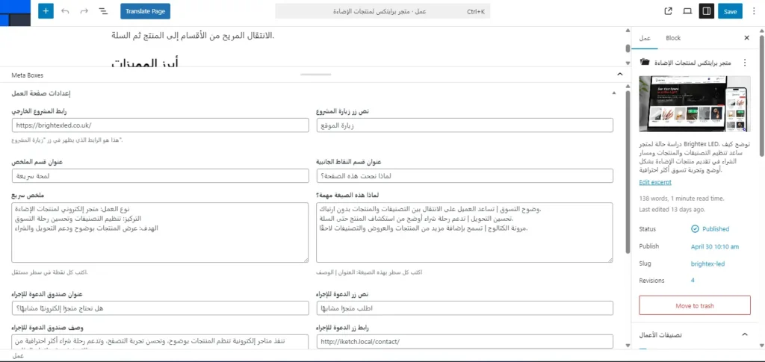Edit the side points section title field
765x362 pixels.
(465, 175)
